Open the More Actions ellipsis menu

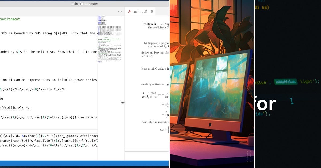pos(120,11)
